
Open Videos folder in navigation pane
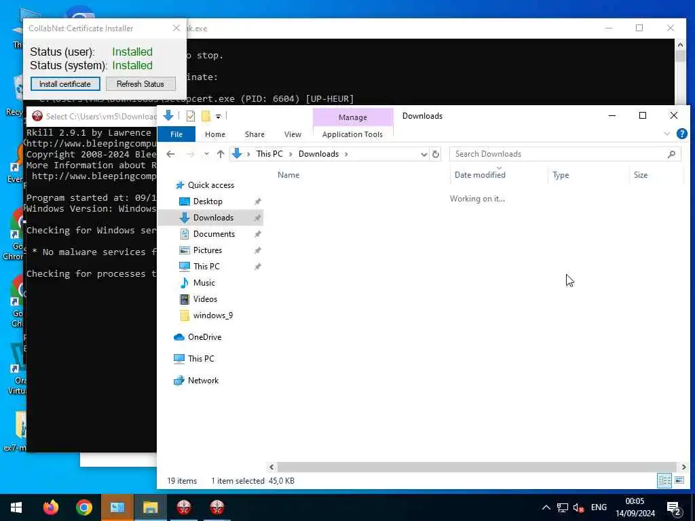pos(205,299)
